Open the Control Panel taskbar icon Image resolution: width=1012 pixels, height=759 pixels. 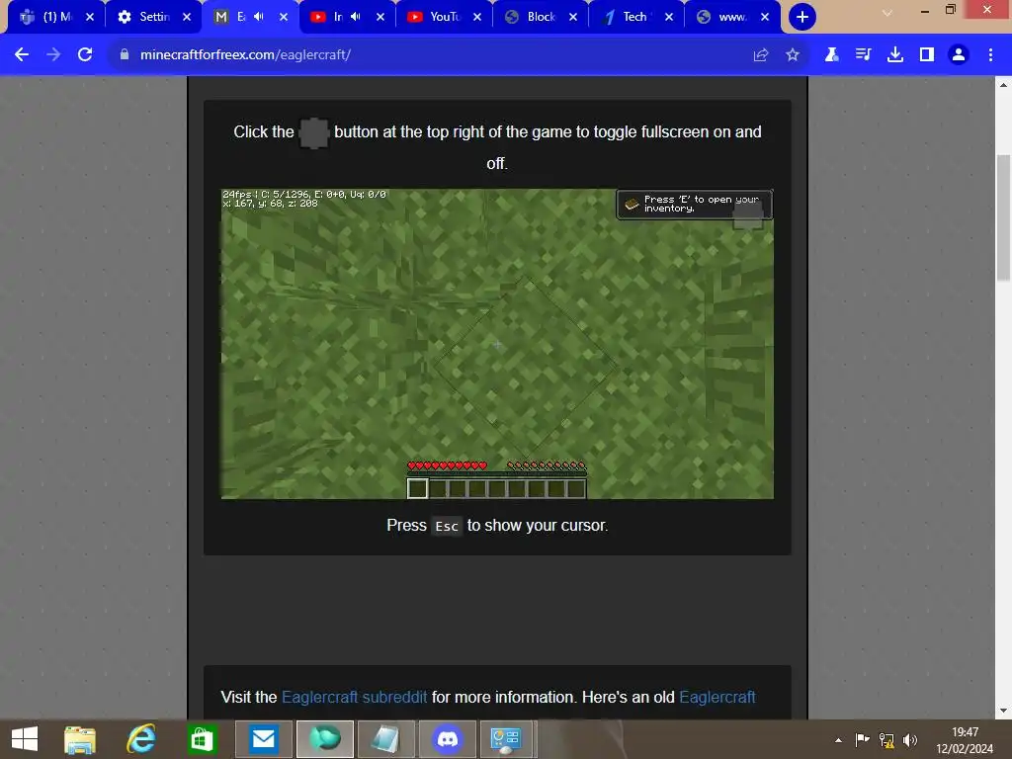(x=505, y=739)
